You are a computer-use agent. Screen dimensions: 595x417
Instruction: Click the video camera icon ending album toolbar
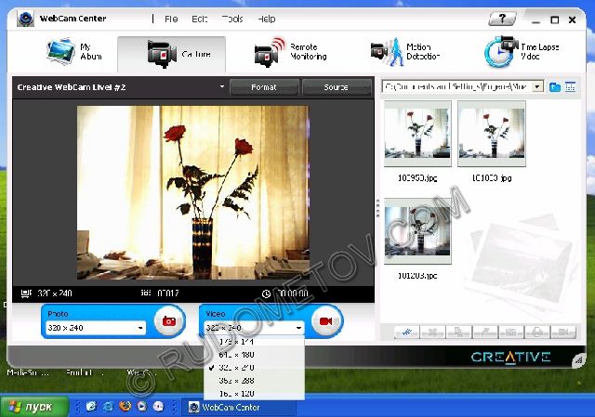(x=563, y=332)
